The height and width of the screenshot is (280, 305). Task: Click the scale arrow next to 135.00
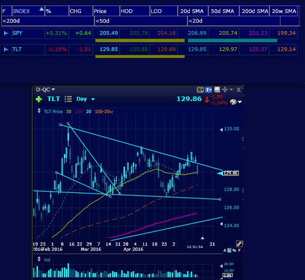click(221, 130)
